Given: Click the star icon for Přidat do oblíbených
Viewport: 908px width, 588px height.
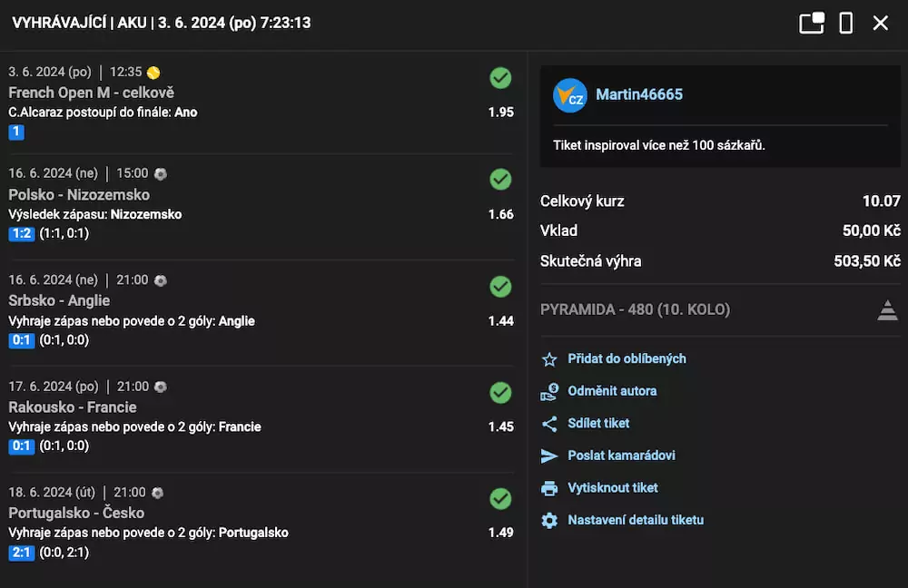Looking at the screenshot, I should point(549,359).
